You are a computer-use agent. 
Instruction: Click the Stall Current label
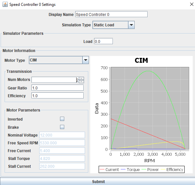pyautogui.click(x=19, y=166)
